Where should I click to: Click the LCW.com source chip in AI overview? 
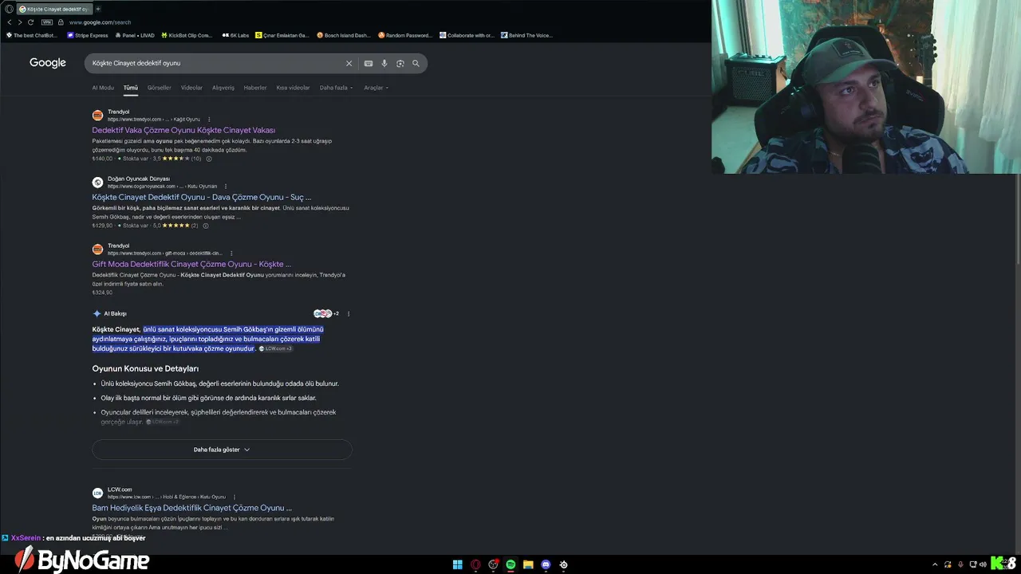click(275, 349)
